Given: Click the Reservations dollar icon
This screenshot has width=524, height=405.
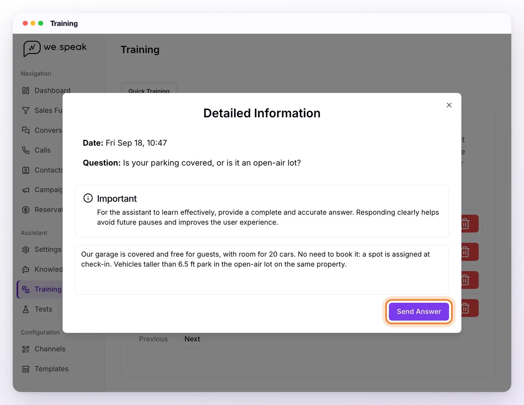Looking at the screenshot, I should click(x=26, y=210).
